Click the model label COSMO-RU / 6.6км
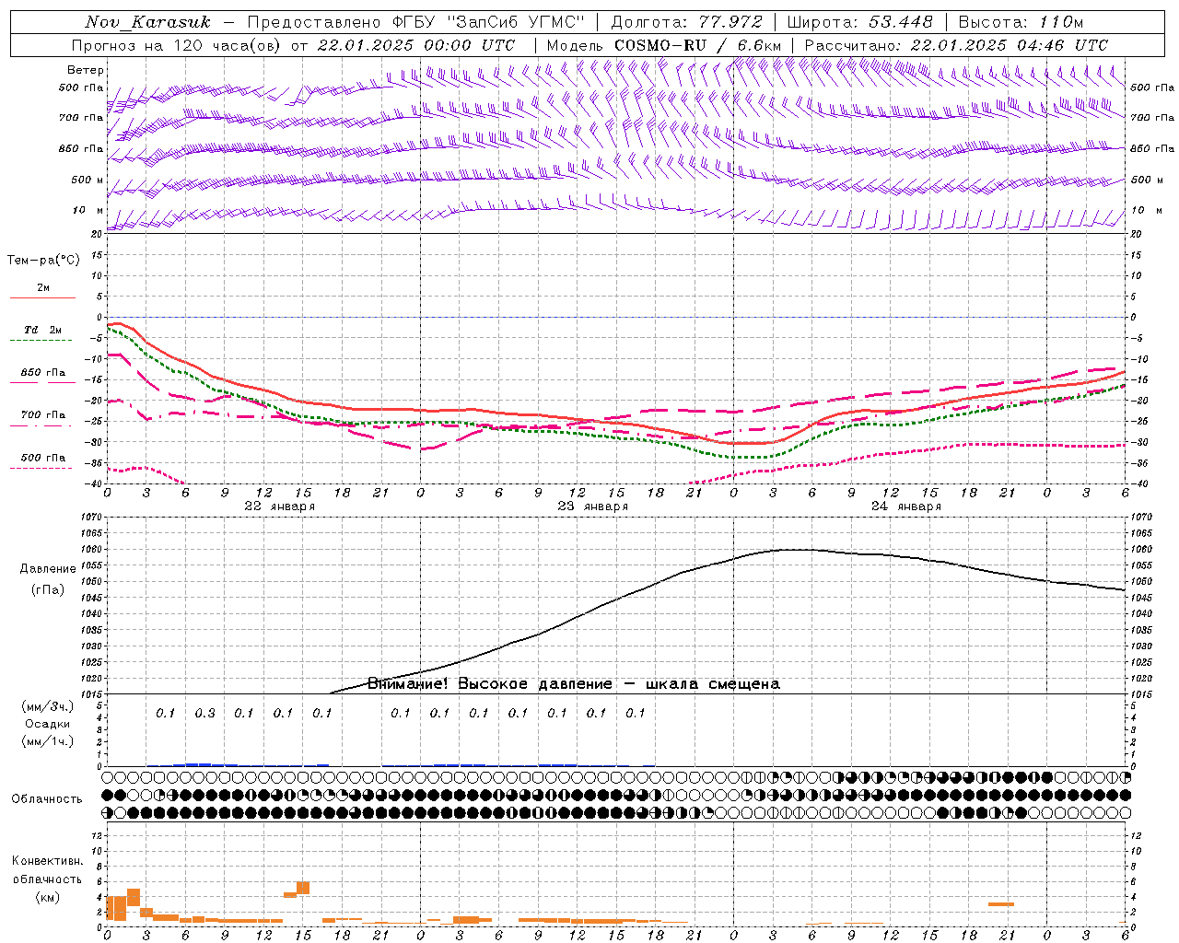This screenshot has width=1179, height=943. (x=697, y=45)
